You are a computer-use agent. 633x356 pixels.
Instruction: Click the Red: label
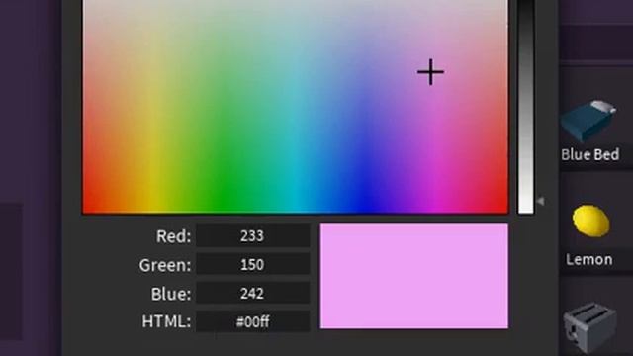point(174,236)
